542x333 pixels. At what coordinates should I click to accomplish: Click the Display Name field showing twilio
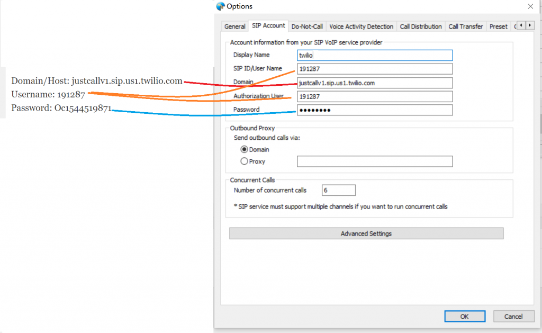[375, 55]
